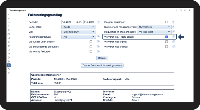The height and width of the screenshot is (110, 200).
Task: Click the CleanManager-AM title in header
Action: pos(18,10)
